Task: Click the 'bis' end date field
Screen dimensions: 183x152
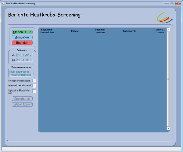Action: 24,60
